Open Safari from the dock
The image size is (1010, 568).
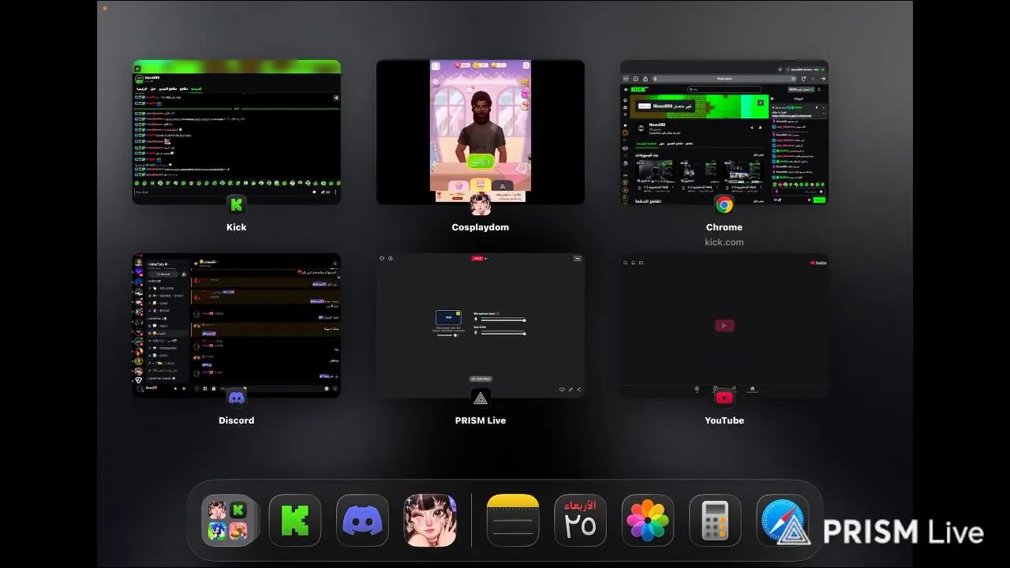782,521
